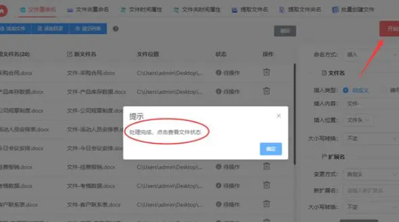399x222 pixels.
Task: Click the 清空列表 button
Action: 88,29
